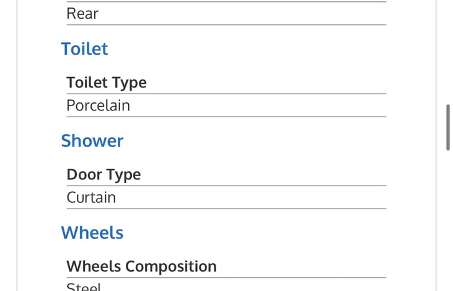
Task: Select the partially visible Steel value
Action: pos(84,287)
